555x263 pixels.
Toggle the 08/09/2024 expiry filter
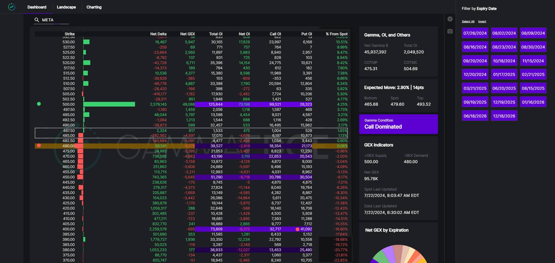click(533, 33)
